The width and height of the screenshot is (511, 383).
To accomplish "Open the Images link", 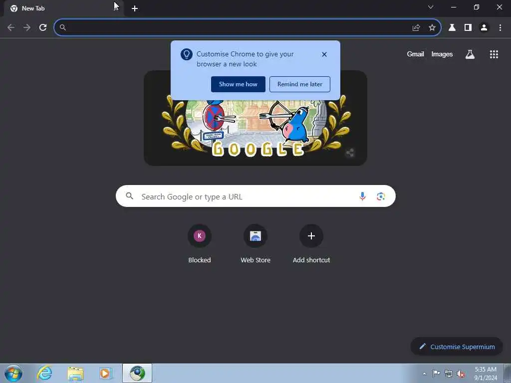I will coord(442,54).
